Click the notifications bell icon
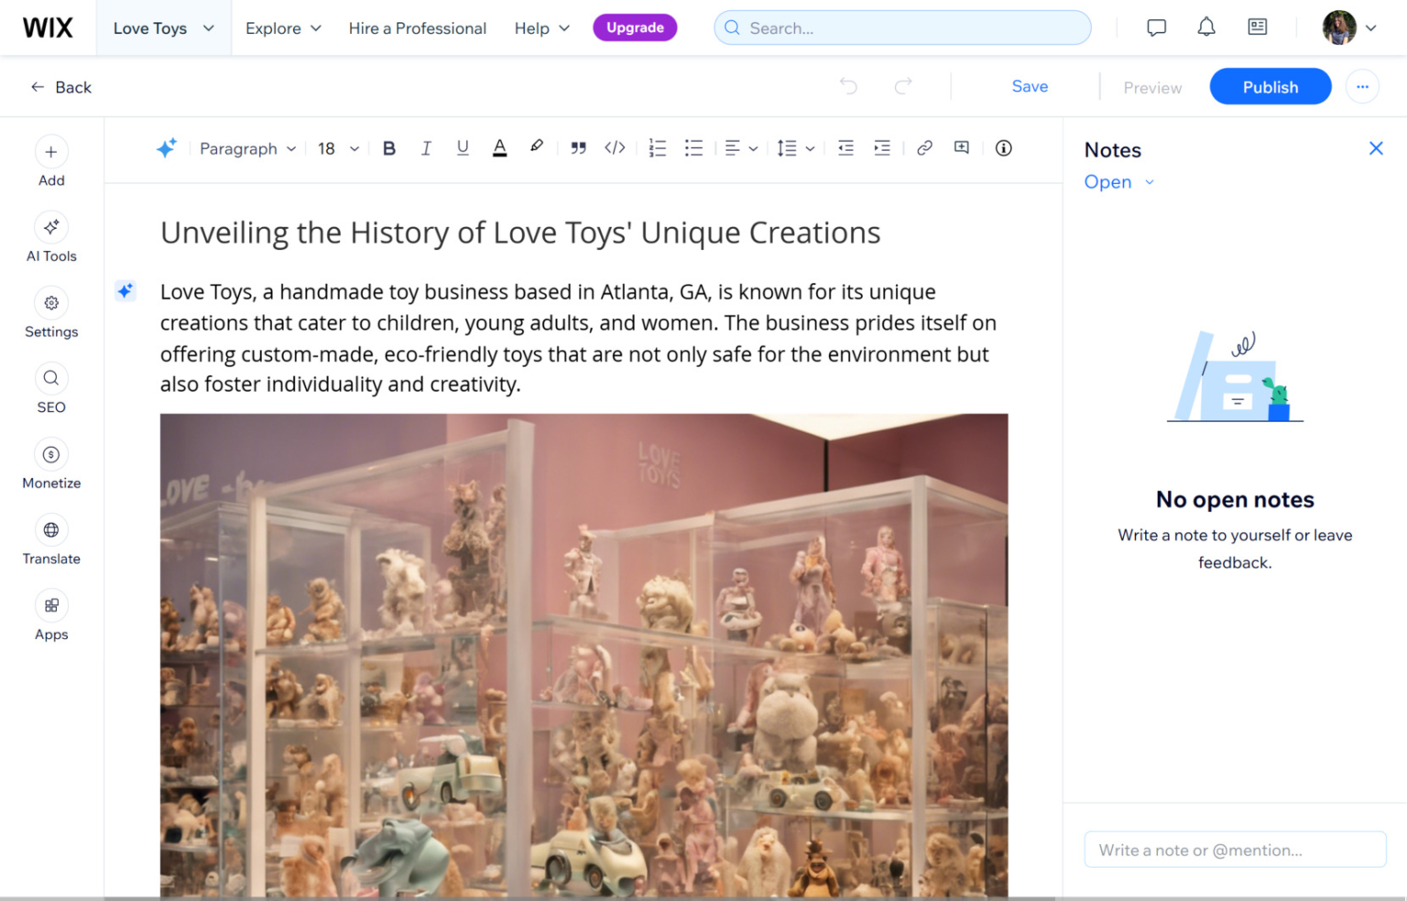1407x901 pixels. [x=1206, y=27]
